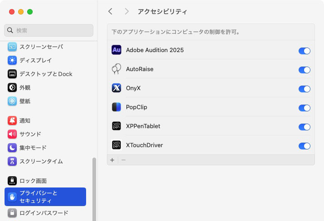Click the XPPenTablet app icon
This screenshot has height=221, width=324.
pos(116,126)
